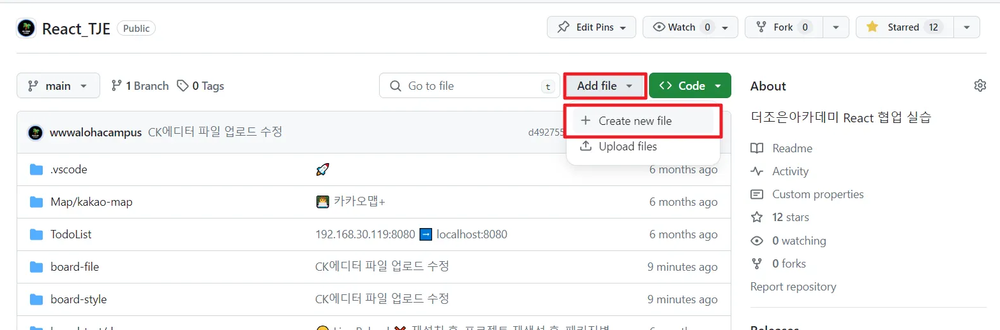Open the star lists dropdown arrow
The width and height of the screenshot is (1000, 330).
pyautogui.click(x=967, y=27)
